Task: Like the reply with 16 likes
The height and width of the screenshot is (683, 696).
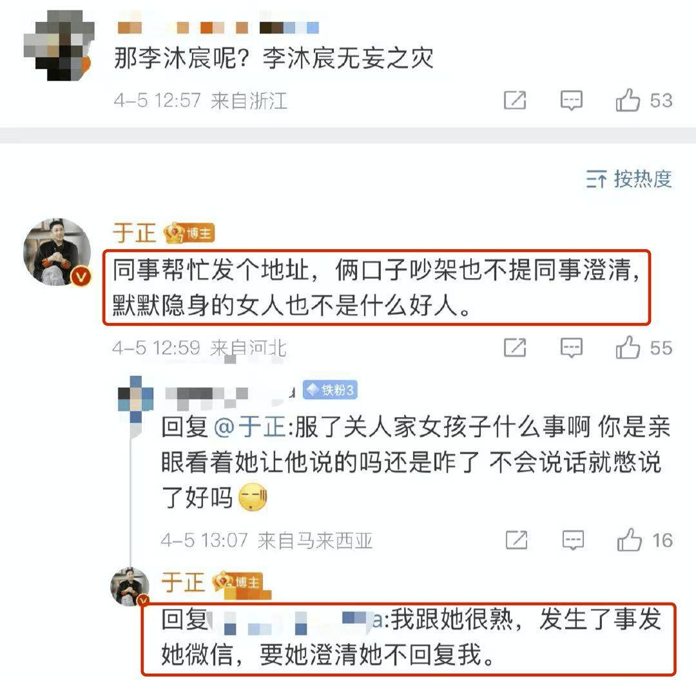Action: pyautogui.click(x=630, y=539)
